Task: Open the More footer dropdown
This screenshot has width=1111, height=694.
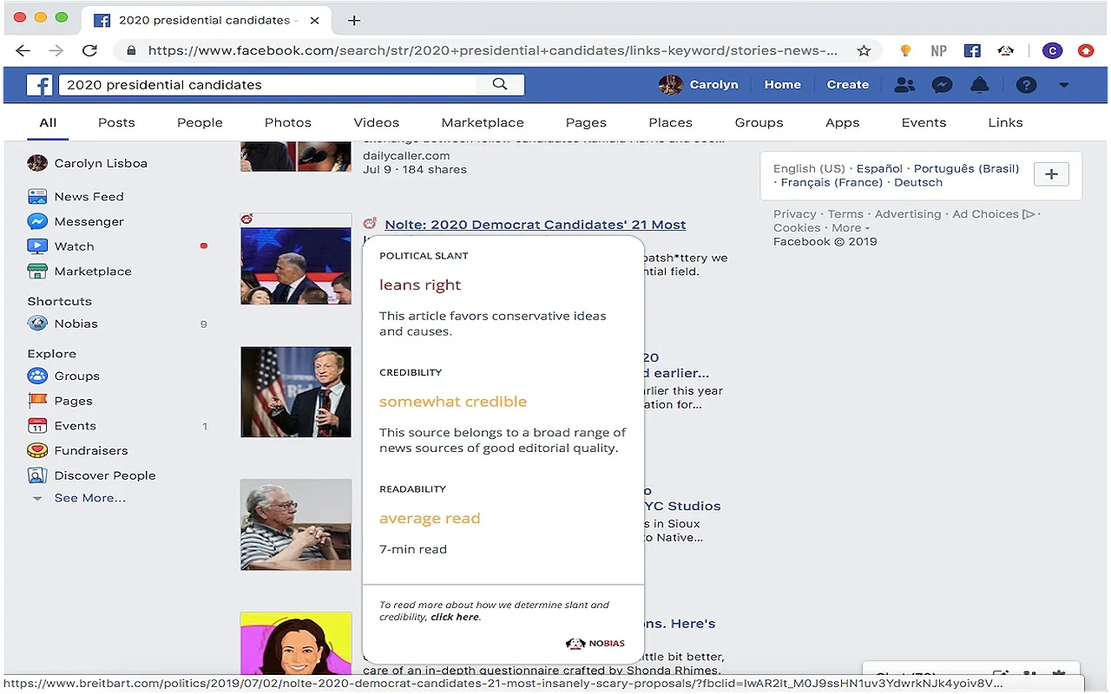Action: pyautogui.click(x=851, y=228)
